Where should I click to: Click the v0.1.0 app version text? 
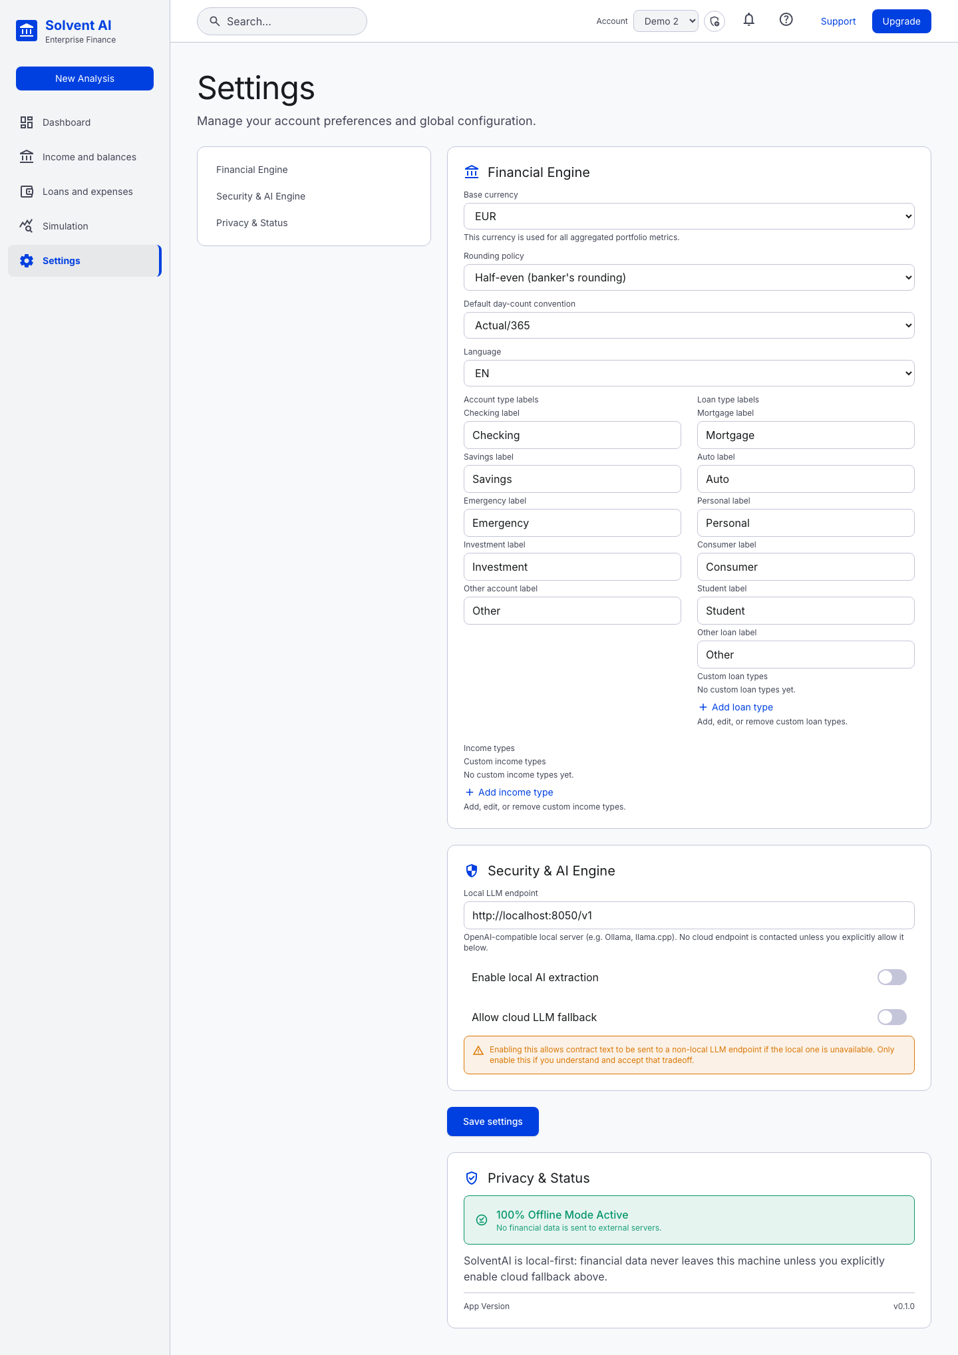coord(903,1306)
